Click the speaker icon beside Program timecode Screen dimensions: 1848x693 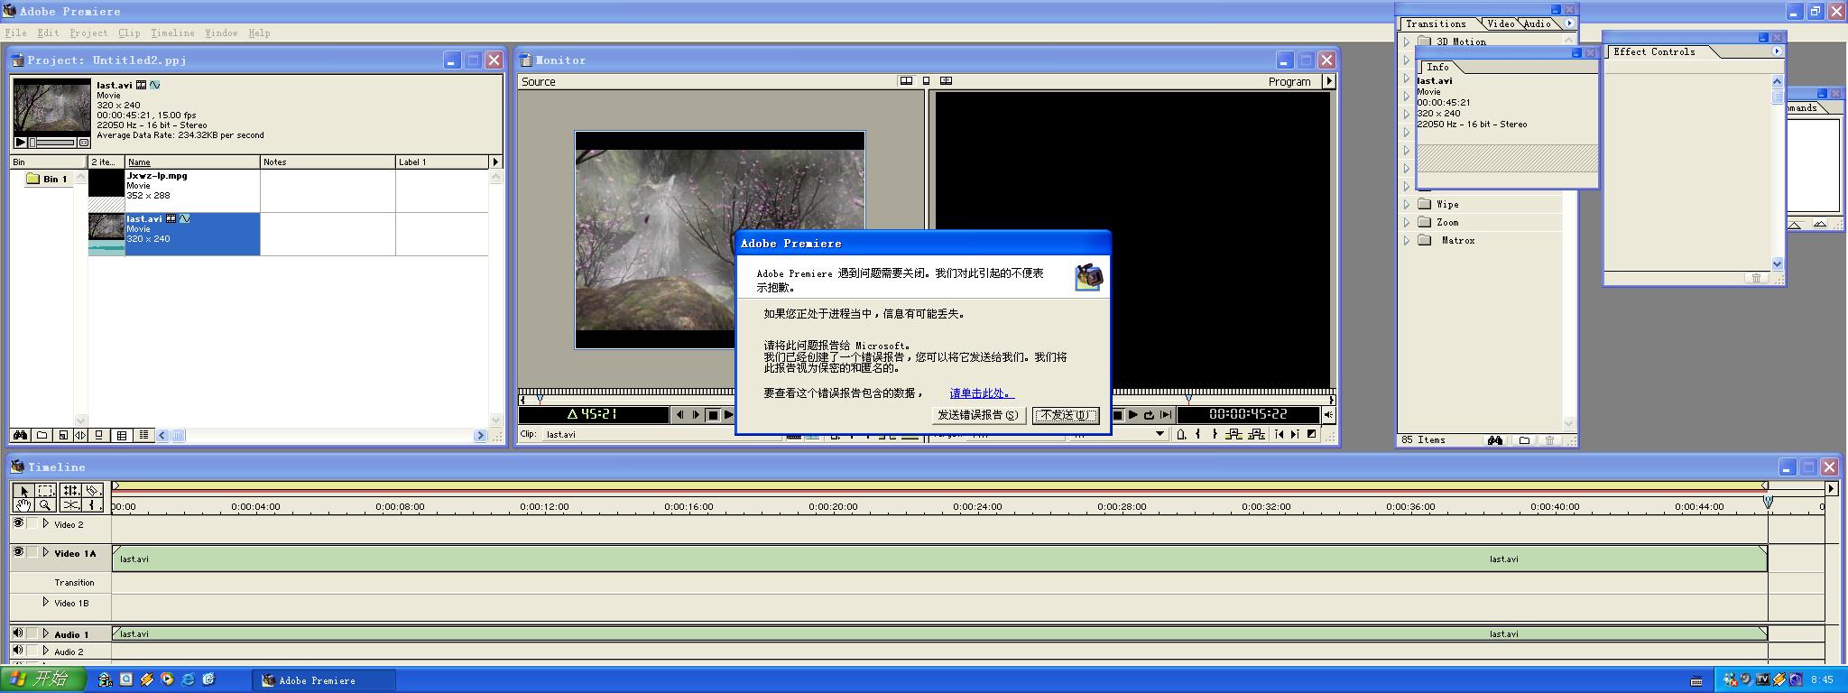click(1328, 414)
